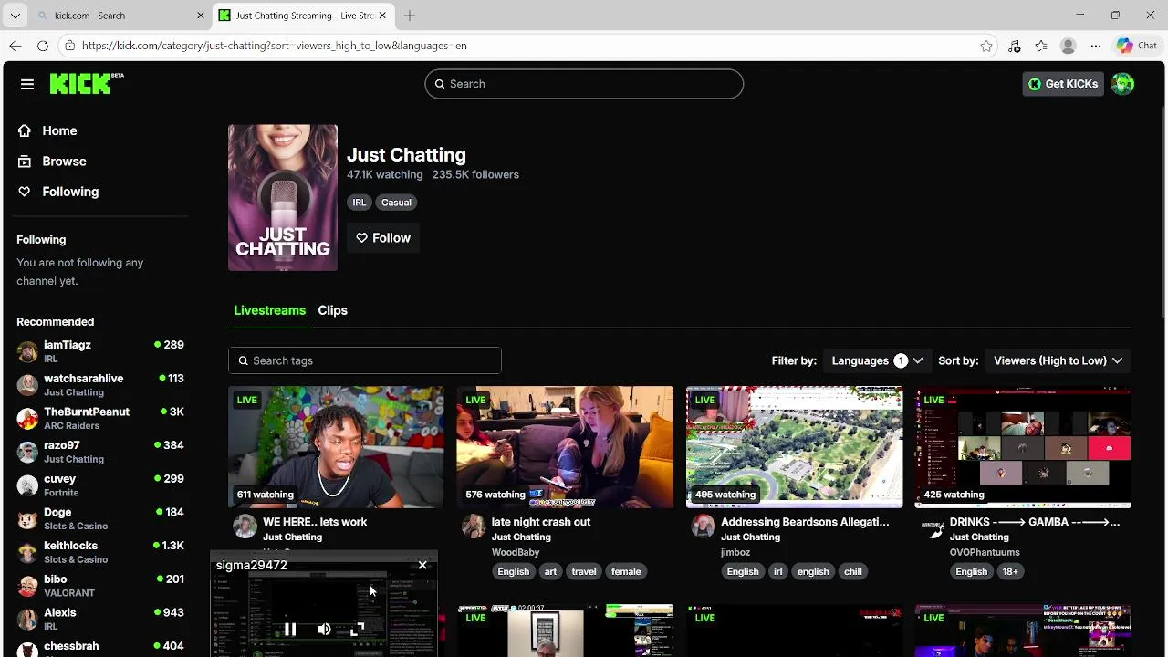The image size is (1168, 657).
Task: Open the tab search dropdown arrow
Action: (x=15, y=16)
